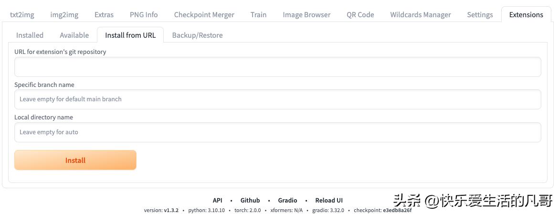Image resolution: width=559 pixels, height=214 pixels.
Task: Visit the Github footer link
Action: [x=250, y=201]
